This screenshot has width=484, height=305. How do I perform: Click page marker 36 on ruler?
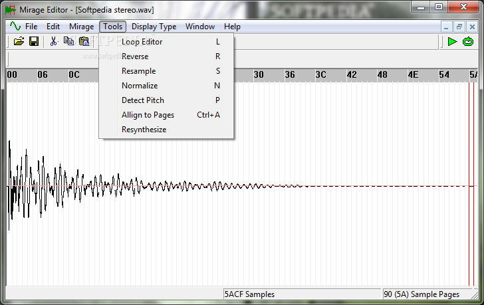(x=290, y=74)
